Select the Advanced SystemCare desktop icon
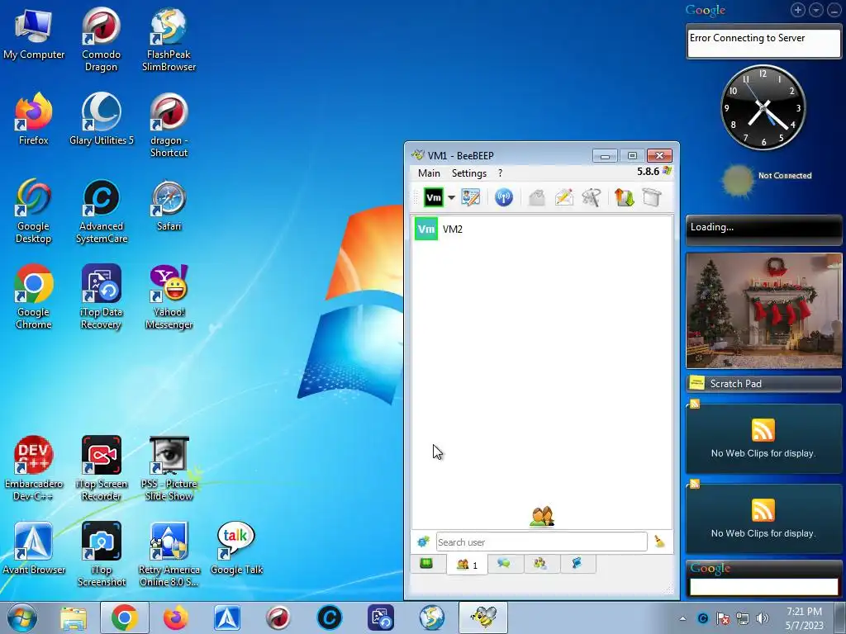The image size is (846, 634). pyautogui.click(x=102, y=211)
